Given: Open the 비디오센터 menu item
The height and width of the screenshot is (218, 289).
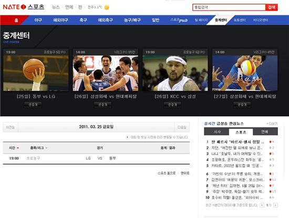Looking at the screenshot, I should (x=261, y=20).
